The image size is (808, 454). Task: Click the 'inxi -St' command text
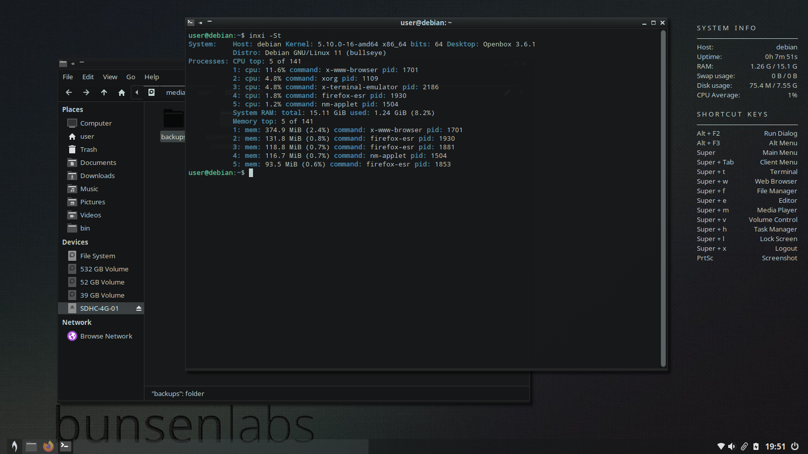click(265, 35)
